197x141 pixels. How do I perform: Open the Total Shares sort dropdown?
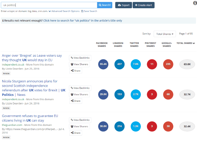166,34
